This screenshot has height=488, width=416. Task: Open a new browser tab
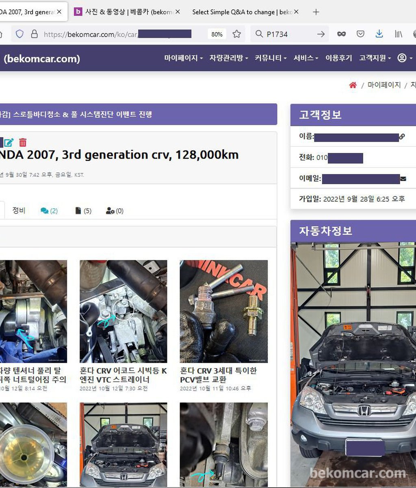316,12
